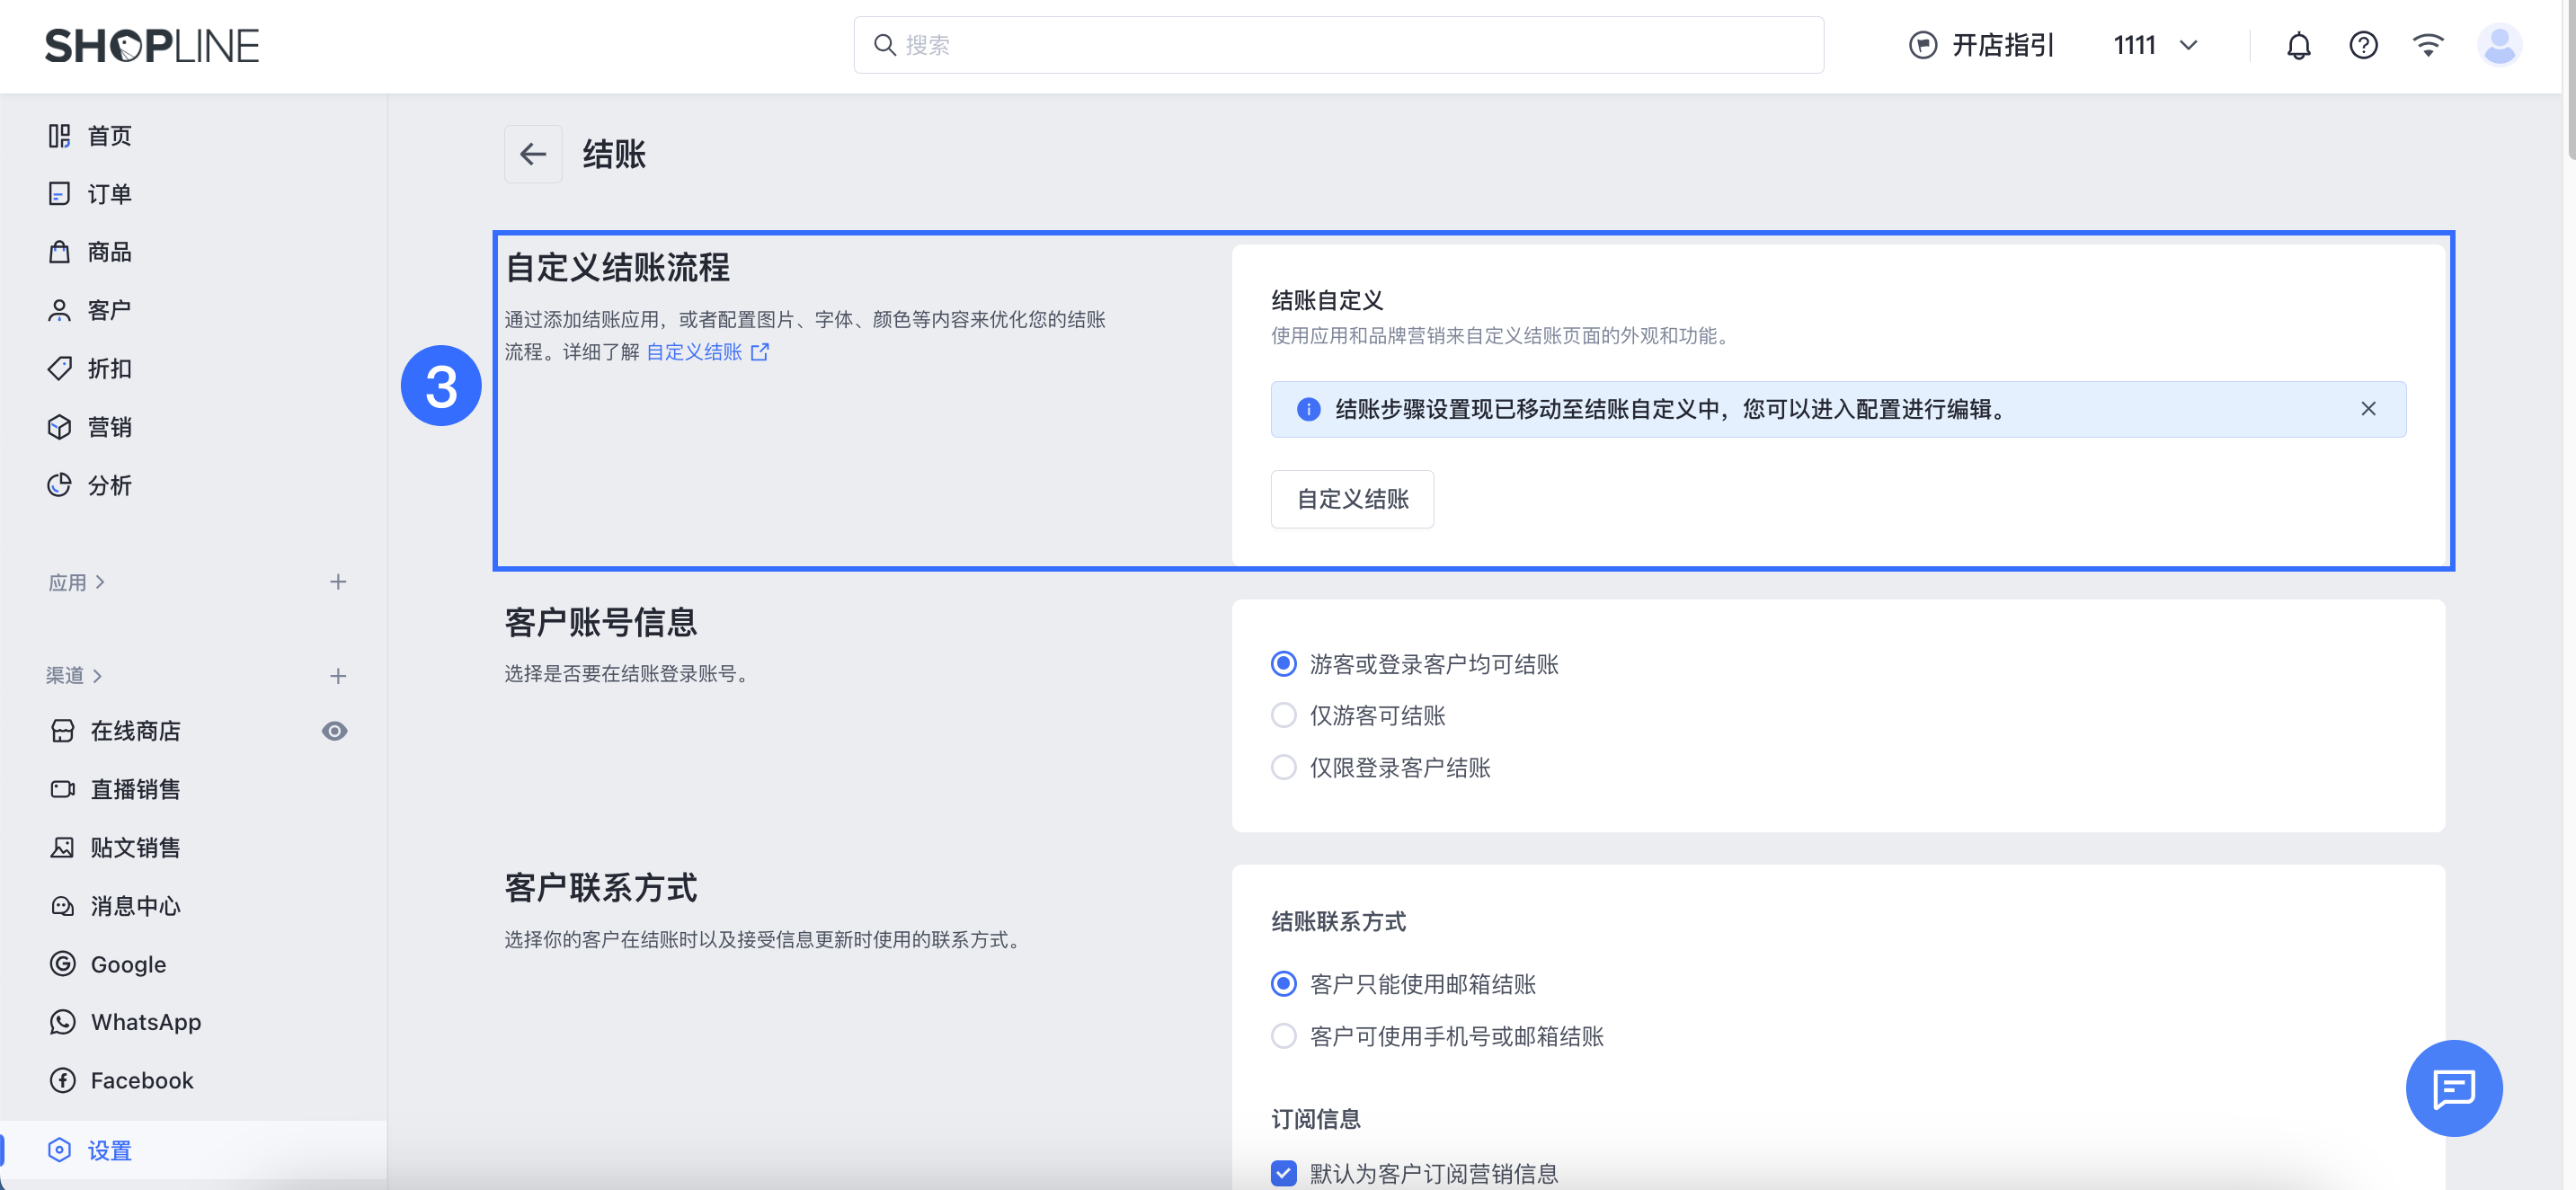Click into the 搜索 search field
This screenshot has height=1190, width=2576.
click(x=1338, y=45)
